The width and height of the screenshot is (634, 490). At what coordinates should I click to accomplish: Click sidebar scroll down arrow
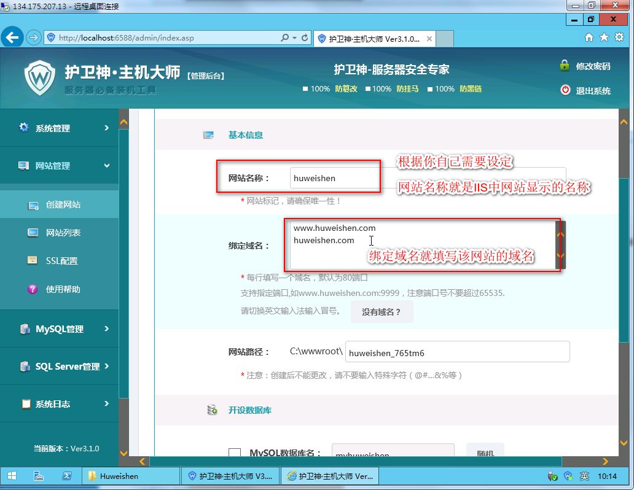click(x=123, y=453)
